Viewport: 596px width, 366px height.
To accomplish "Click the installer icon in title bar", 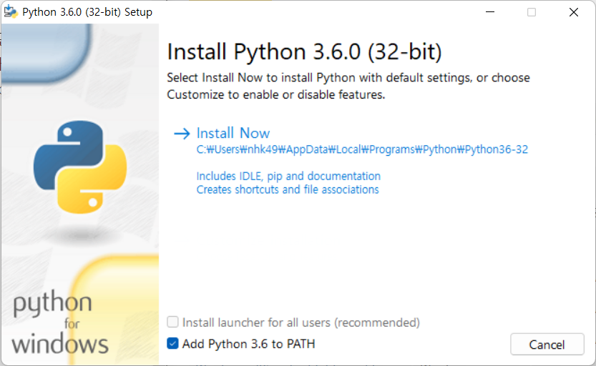I will coord(11,11).
